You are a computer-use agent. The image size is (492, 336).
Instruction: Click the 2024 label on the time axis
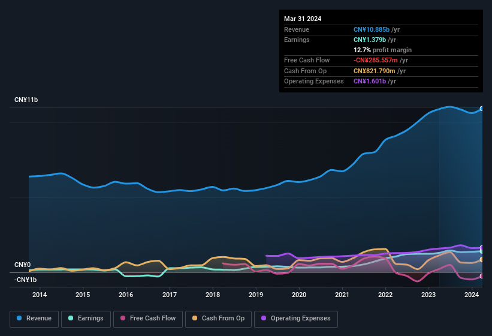[472, 295]
